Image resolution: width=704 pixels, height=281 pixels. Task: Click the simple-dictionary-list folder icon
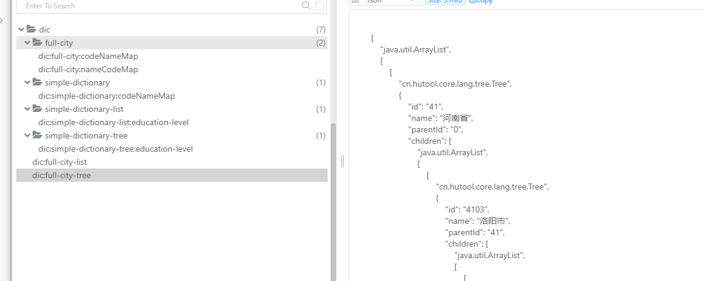tap(37, 108)
